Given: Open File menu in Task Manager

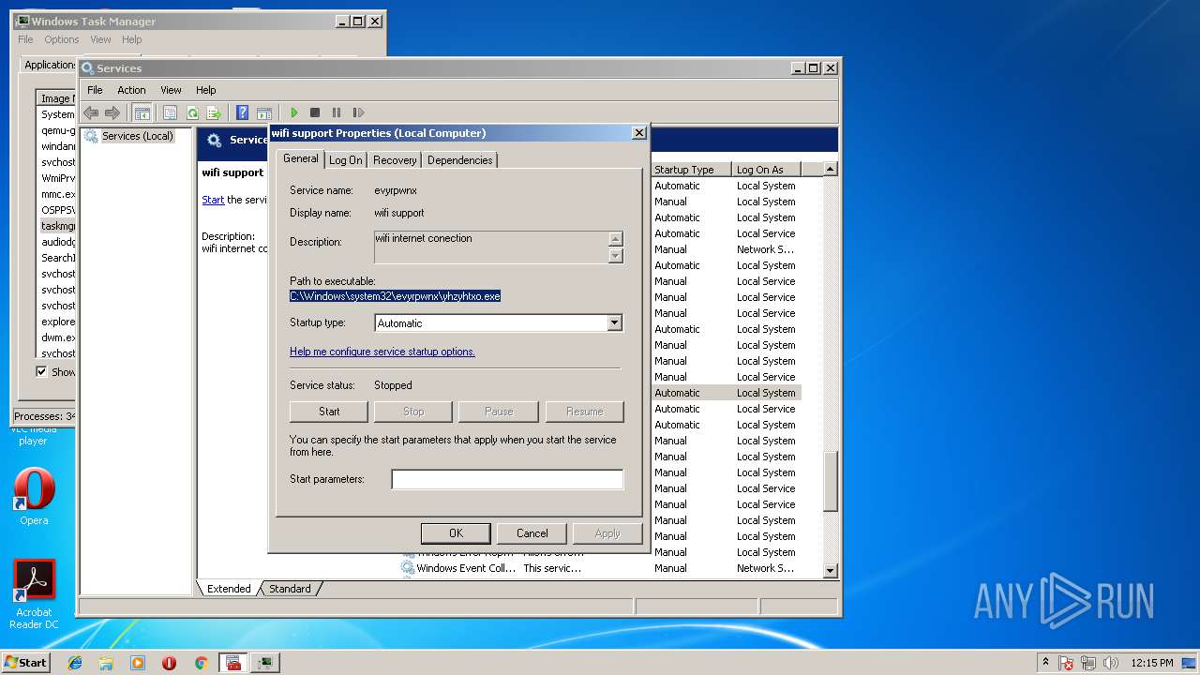Looking at the screenshot, I should 25,39.
